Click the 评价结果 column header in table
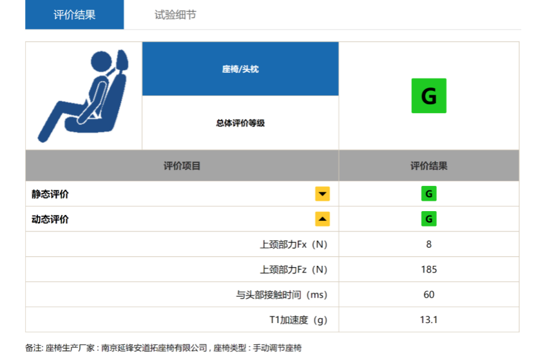 (428, 166)
